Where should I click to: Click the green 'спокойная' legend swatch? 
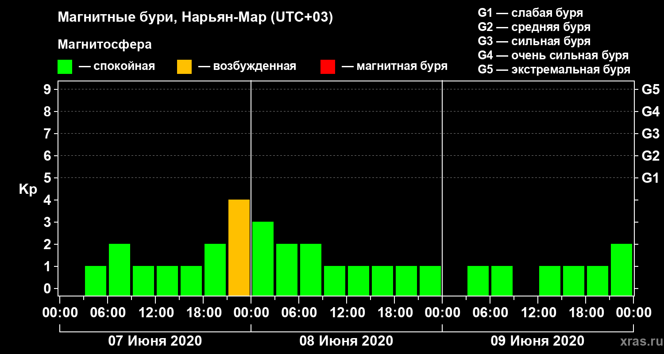[x=65, y=67]
